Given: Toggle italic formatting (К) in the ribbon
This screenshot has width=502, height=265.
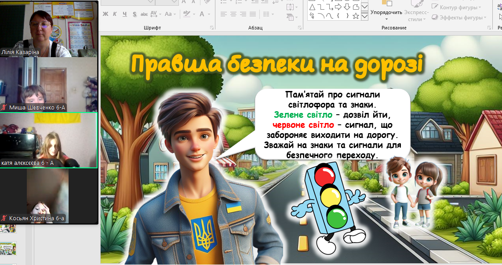Looking at the screenshot, I should tap(115, 14).
